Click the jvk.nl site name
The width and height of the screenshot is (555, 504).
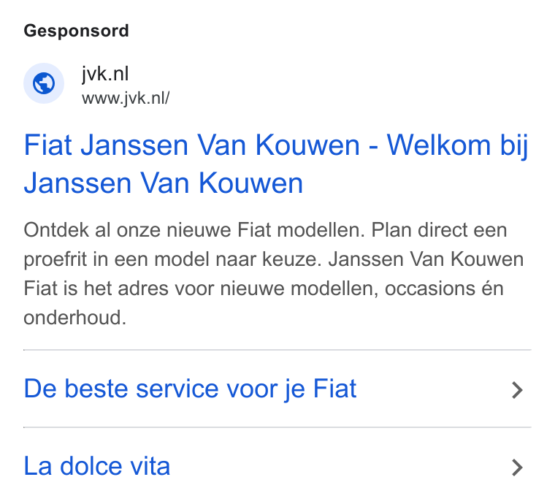point(105,74)
